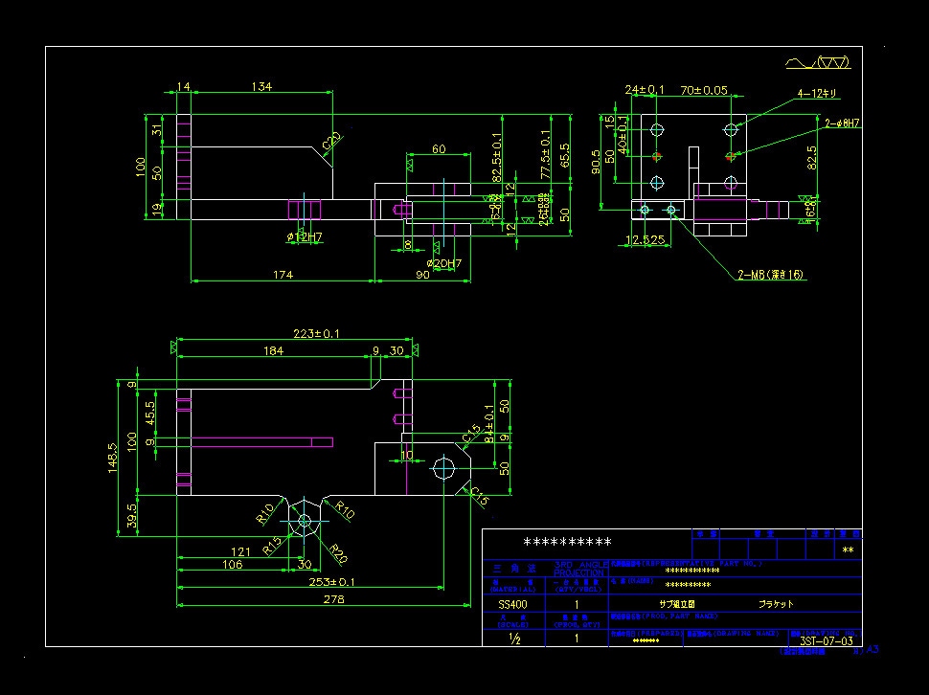Select the 90.5 vertical dimension
The image size is (929, 695).
coord(596,162)
